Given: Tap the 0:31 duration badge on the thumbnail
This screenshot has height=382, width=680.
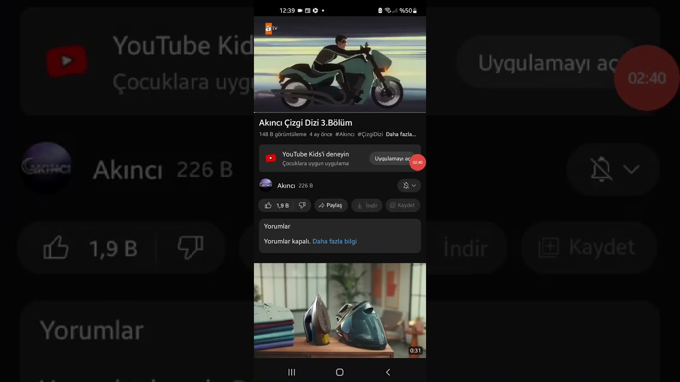Looking at the screenshot, I should (x=415, y=351).
